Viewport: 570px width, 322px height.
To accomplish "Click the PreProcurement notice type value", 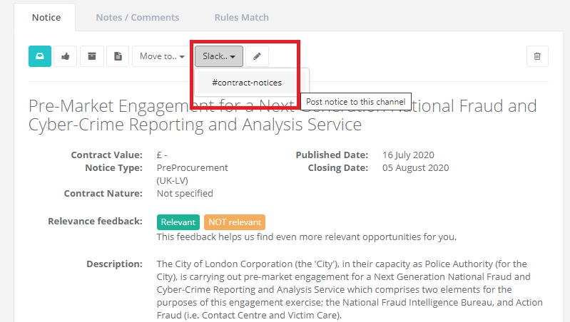I will (x=192, y=168).
